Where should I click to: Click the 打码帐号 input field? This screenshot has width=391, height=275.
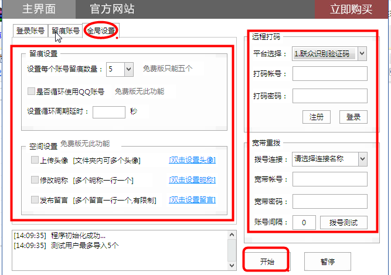[x=330, y=73]
